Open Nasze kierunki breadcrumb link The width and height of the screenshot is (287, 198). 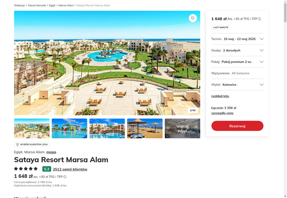point(37,5)
